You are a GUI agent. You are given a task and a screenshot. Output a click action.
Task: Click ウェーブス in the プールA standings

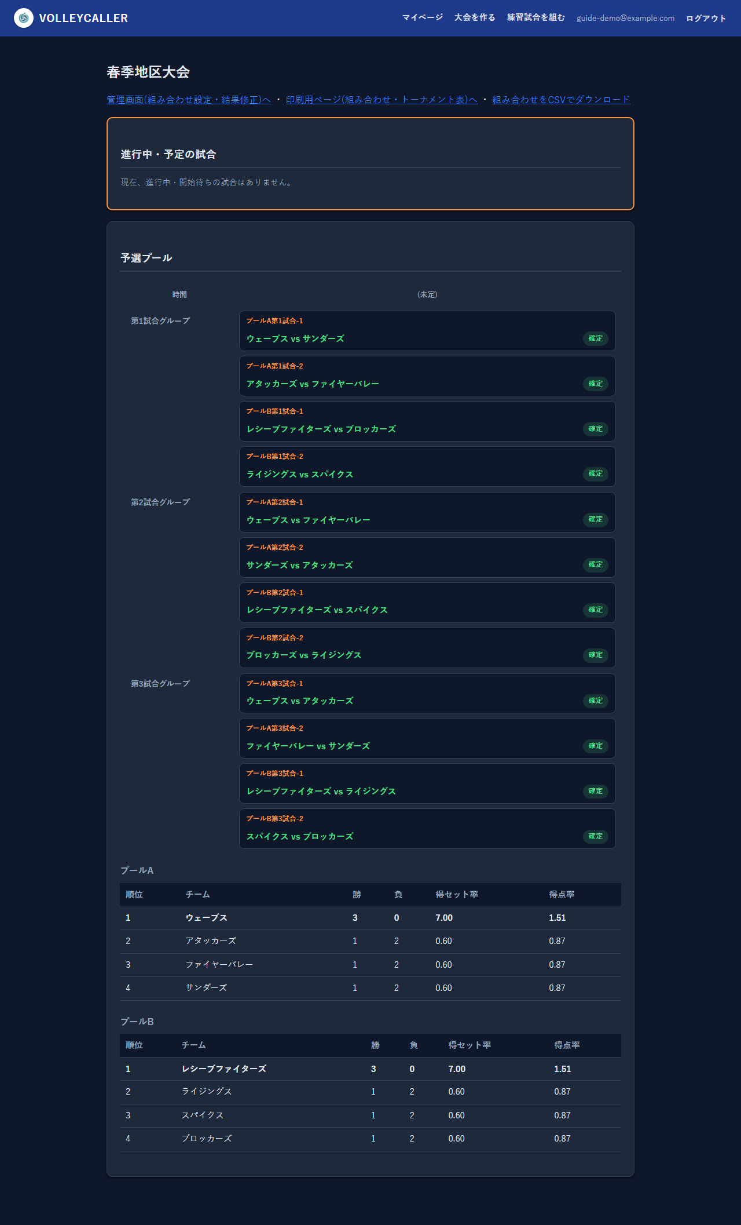(207, 918)
